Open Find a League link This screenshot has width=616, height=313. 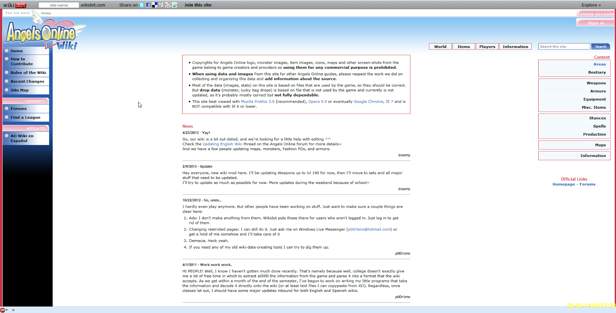pyautogui.click(x=26, y=118)
